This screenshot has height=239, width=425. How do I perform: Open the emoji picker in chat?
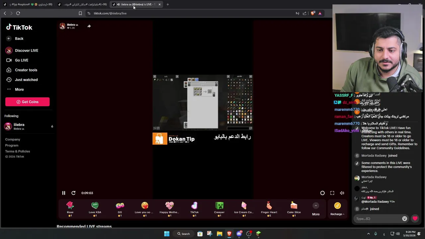pyautogui.click(x=404, y=218)
